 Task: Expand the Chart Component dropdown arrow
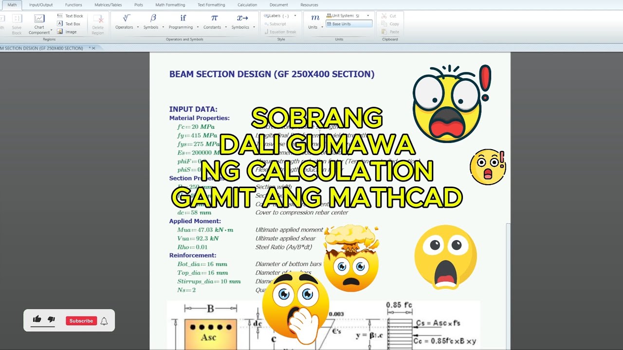pyautogui.click(x=51, y=31)
